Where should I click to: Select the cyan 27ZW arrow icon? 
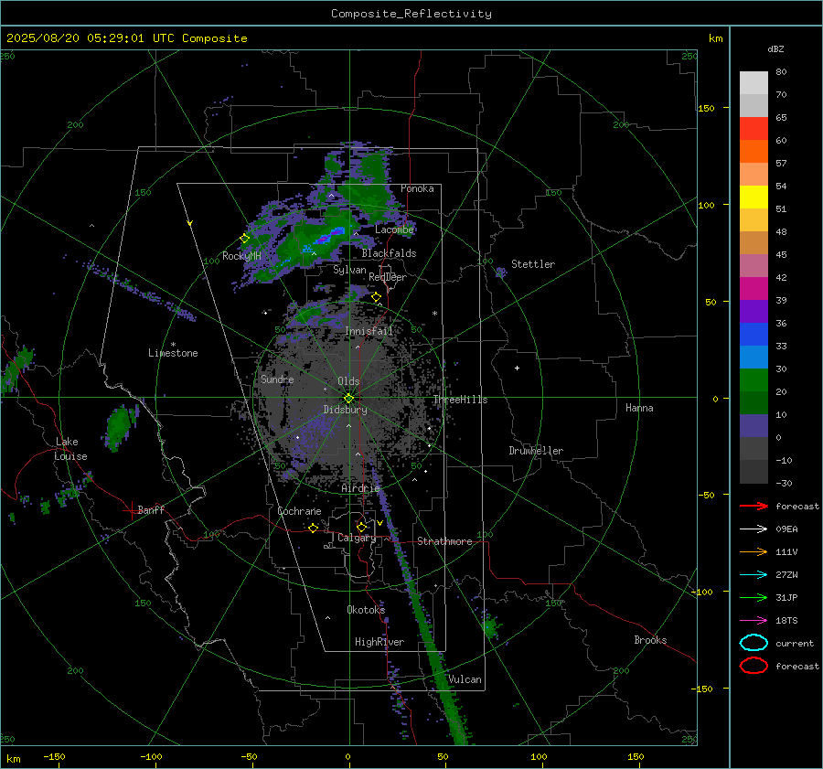pyautogui.click(x=754, y=575)
